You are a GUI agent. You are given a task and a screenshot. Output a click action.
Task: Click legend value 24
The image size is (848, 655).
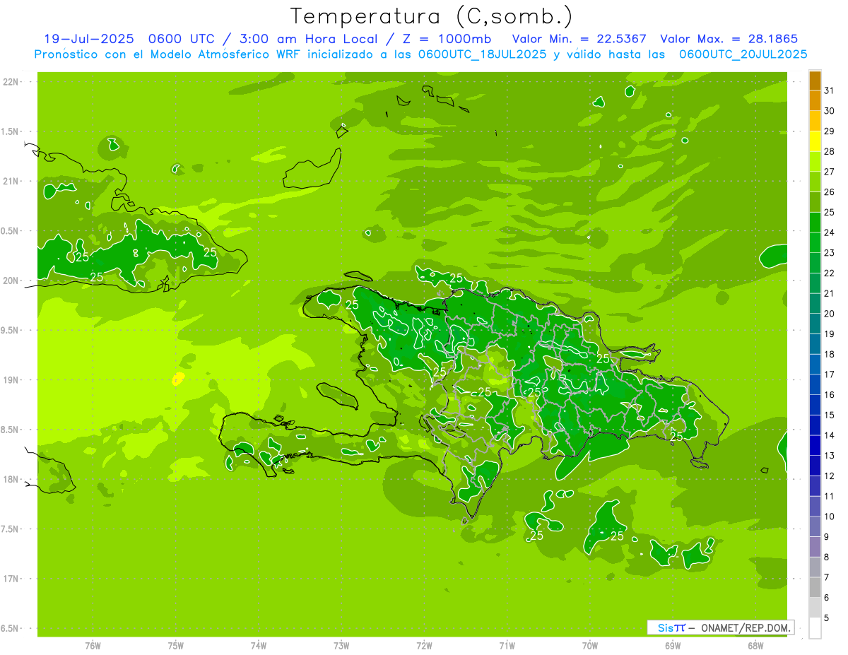click(x=829, y=232)
